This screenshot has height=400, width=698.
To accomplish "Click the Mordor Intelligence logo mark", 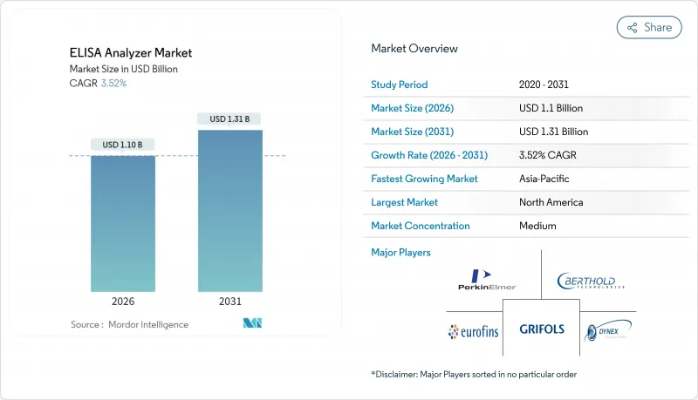I will point(251,324).
